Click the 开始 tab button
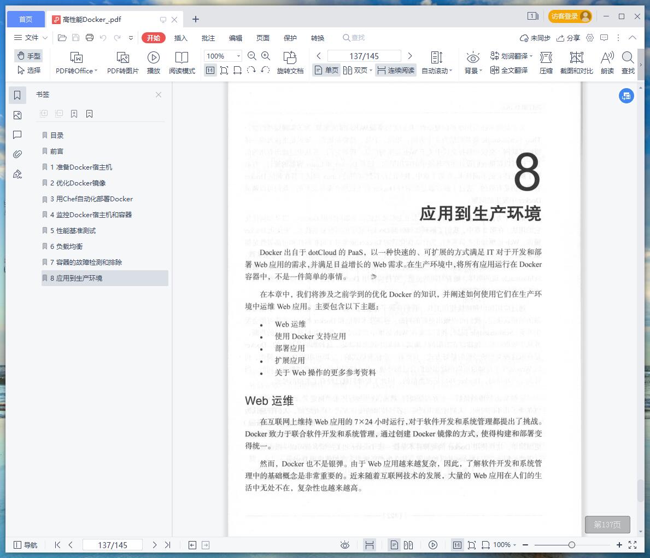The width and height of the screenshot is (650, 558). pos(154,38)
